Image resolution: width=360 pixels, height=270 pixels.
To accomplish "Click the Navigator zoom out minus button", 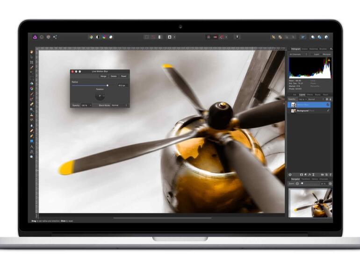I will click(297, 184).
